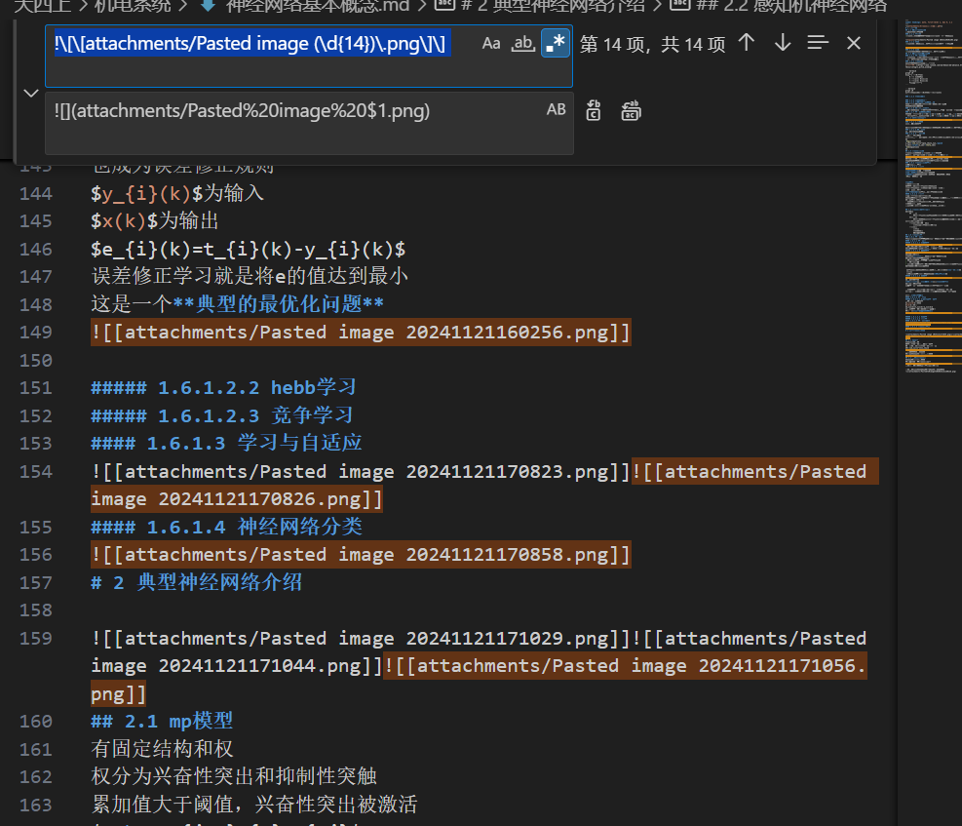Click the Replace single match icon
Screen dimensions: 962x826
594,110
